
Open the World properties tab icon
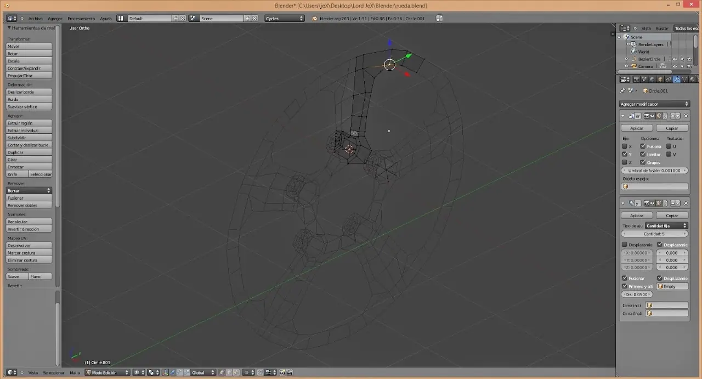(652, 79)
